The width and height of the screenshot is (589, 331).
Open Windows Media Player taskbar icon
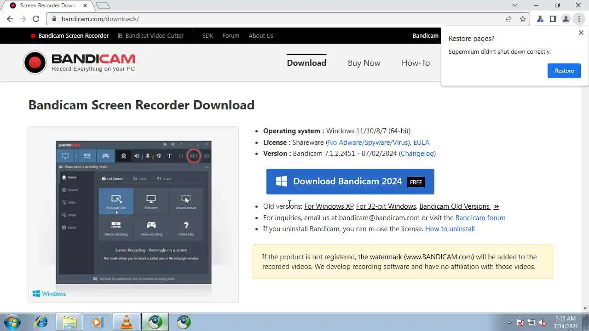[98, 322]
